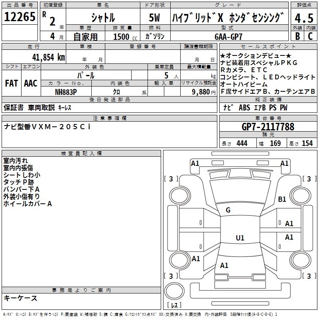Image resolution: width=319 pixels, height=319 pixels.
Task: Select the セールスポイント header
Action: coord(268,46)
